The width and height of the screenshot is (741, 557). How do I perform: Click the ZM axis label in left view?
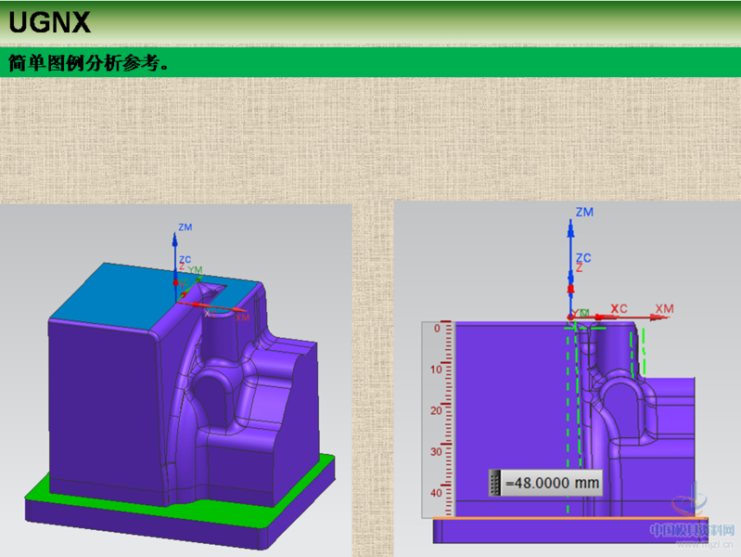(185, 227)
